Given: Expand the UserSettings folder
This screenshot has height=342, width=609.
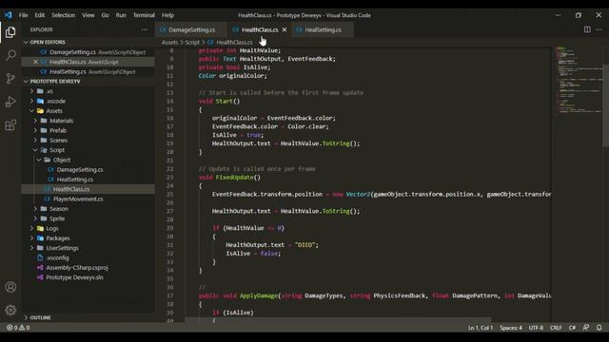Looking at the screenshot, I should 62,248.
